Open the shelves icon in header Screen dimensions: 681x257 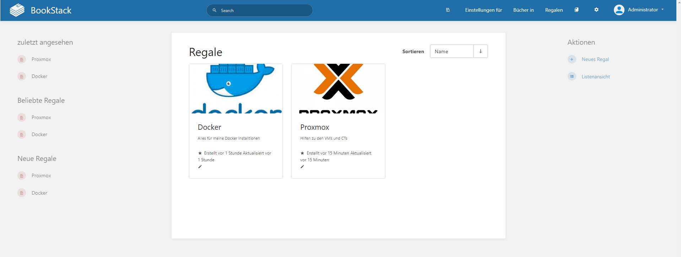pos(448,10)
